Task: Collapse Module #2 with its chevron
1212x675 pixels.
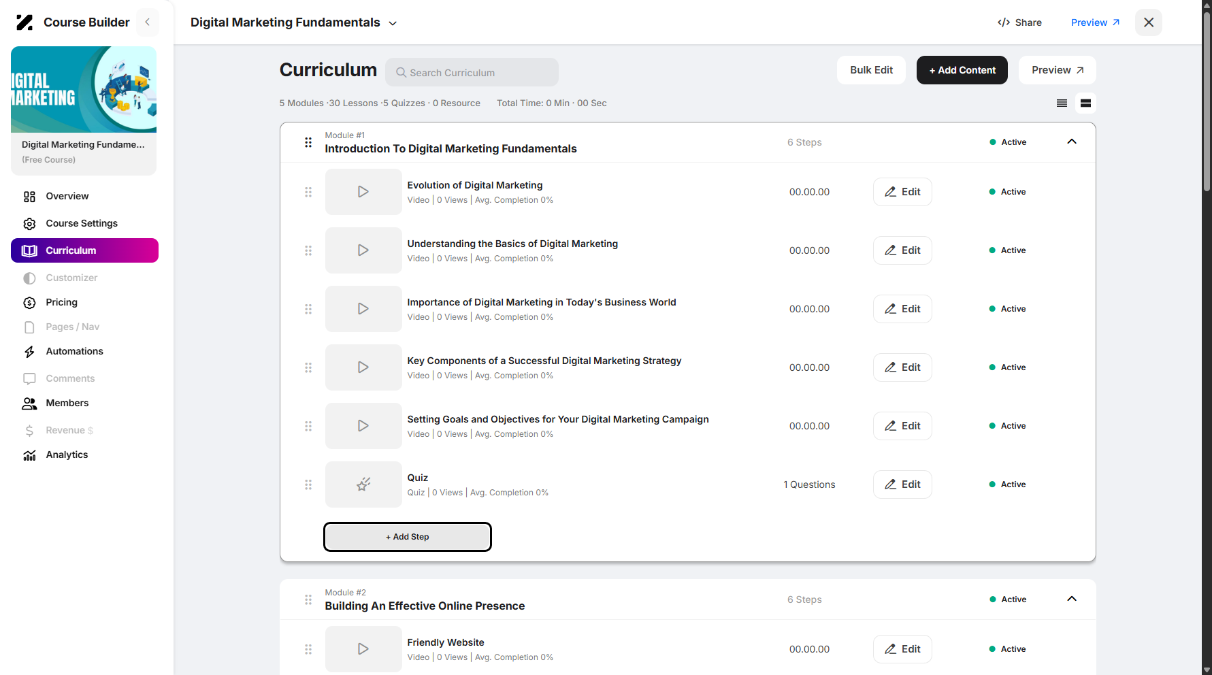Action: click(1072, 599)
